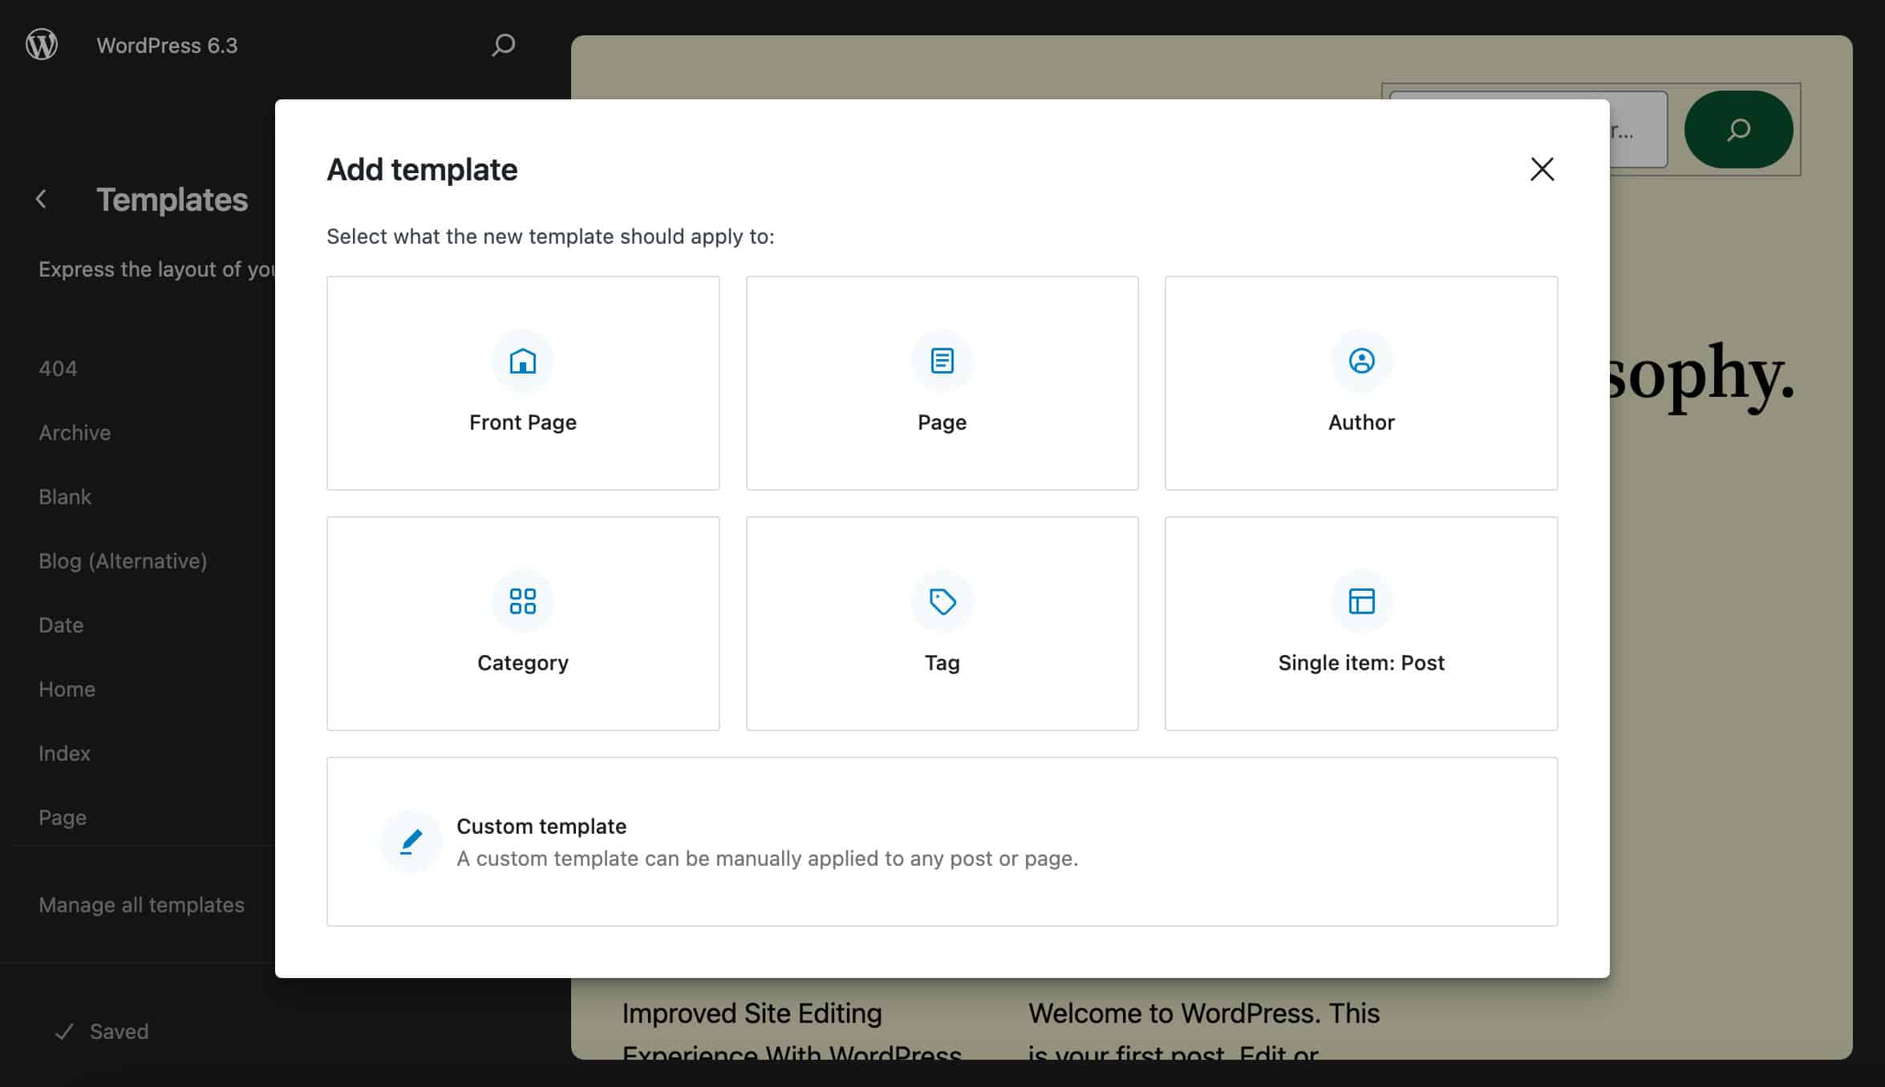
Task: Select the Date template from sidebar
Action: (60, 624)
